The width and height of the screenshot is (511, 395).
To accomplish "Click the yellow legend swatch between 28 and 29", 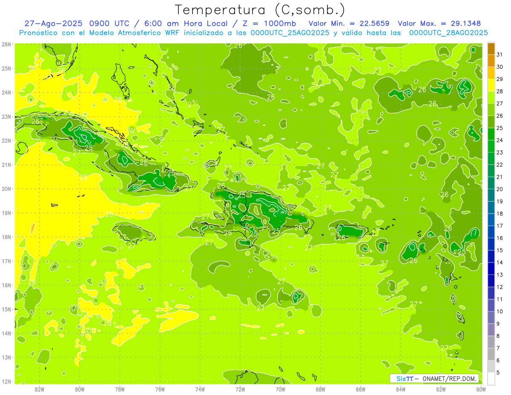I will 491,85.
